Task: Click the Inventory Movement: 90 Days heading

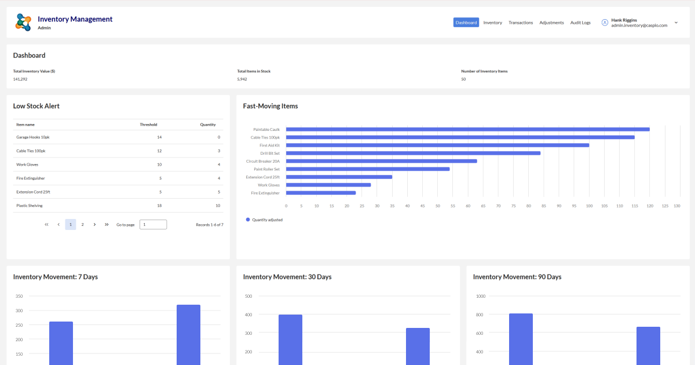Action: tap(517, 277)
